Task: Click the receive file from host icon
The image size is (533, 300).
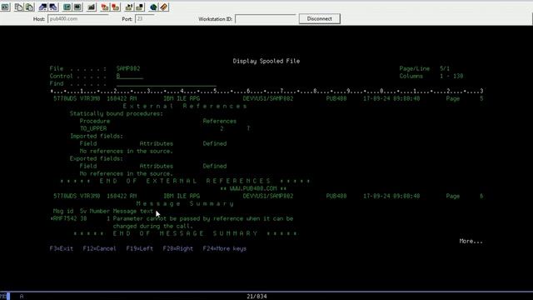Action: tap(53, 7)
